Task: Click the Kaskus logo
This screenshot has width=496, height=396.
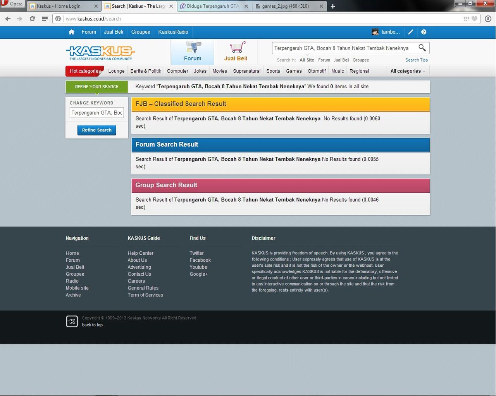Action: 100,53
